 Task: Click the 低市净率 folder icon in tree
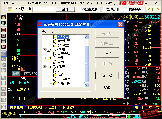pyautogui.click(x=55, y=79)
